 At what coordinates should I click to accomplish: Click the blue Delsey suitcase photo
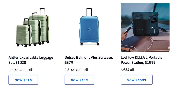click(89, 27)
